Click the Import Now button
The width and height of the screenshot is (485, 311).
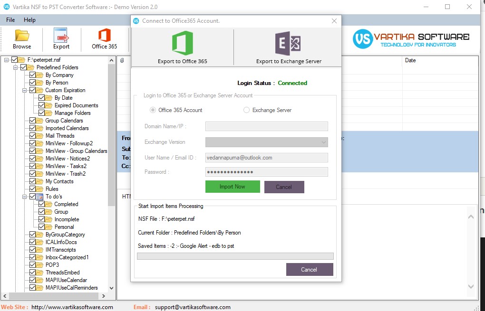coord(233,187)
